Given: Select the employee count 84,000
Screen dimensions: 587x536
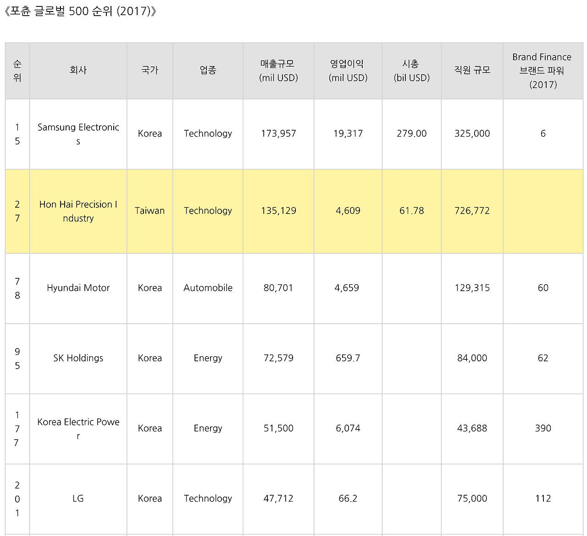Looking at the screenshot, I should click(x=472, y=358).
